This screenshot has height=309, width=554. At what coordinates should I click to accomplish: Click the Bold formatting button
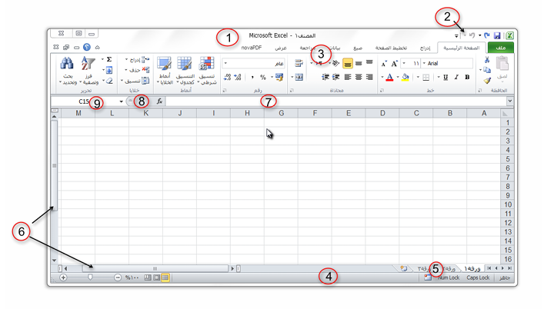click(466, 77)
